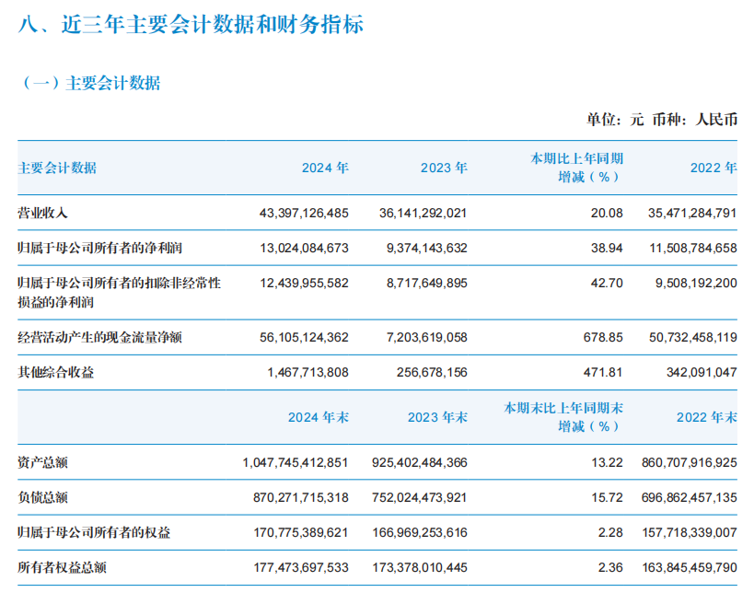Click the value 752,024,473,921
The width and height of the screenshot is (754, 604).
click(419, 497)
